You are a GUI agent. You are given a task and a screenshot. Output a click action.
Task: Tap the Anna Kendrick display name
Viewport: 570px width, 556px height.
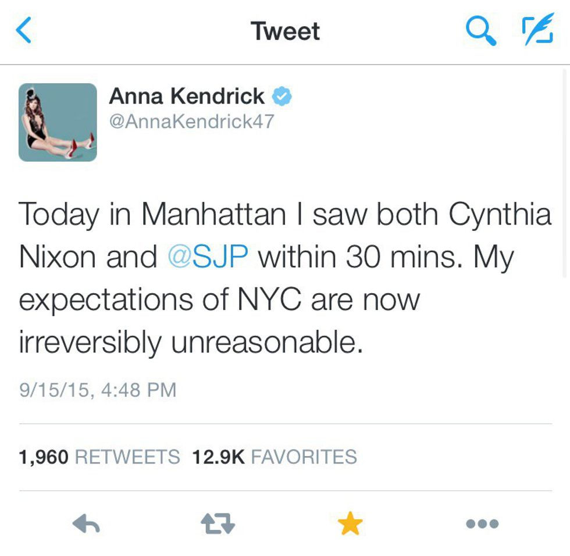(x=187, y=97)
